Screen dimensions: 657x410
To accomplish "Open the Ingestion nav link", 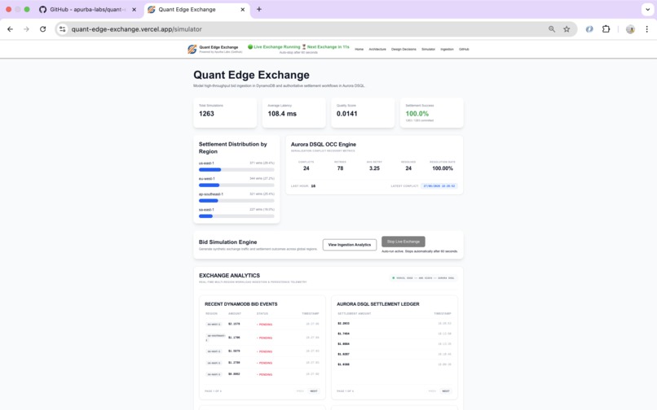I will [x=447, y=50].
